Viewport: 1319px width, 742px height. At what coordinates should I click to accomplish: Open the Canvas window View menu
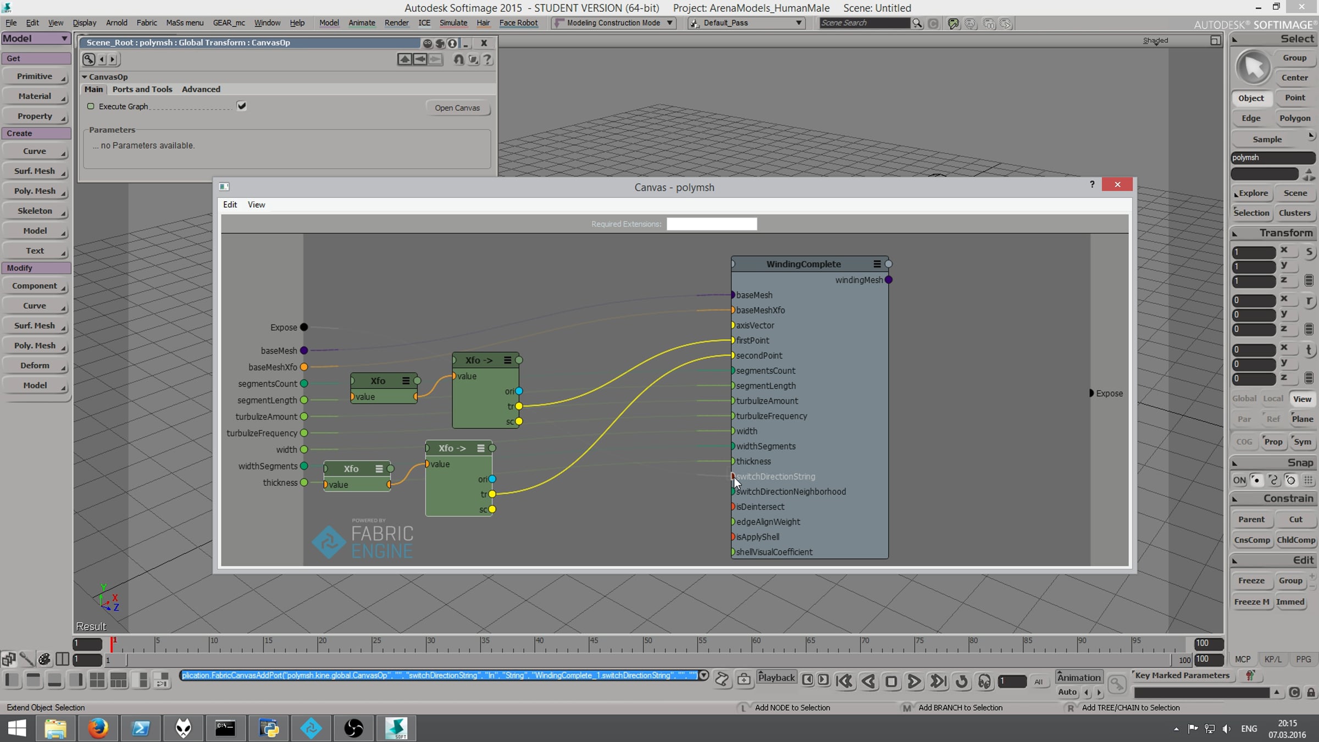pyautogui.click(x=256, y=204)
